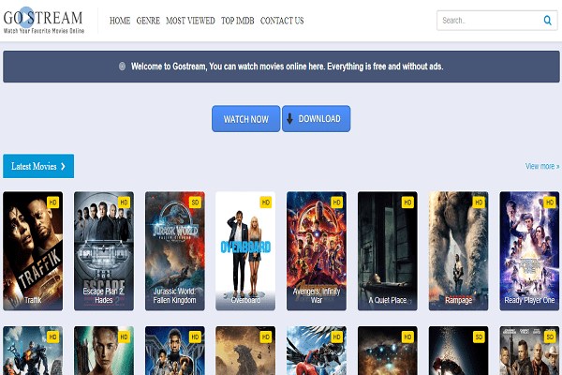Click HD badge on Overboard
562x375 pixels.
266,202
